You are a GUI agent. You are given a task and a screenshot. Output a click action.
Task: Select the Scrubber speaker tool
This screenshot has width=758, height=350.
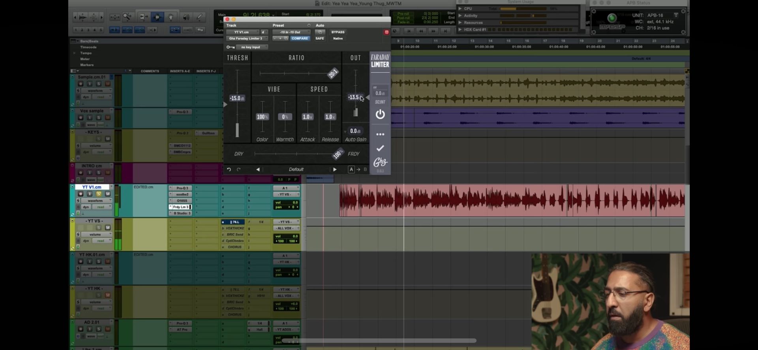(186, 17)
